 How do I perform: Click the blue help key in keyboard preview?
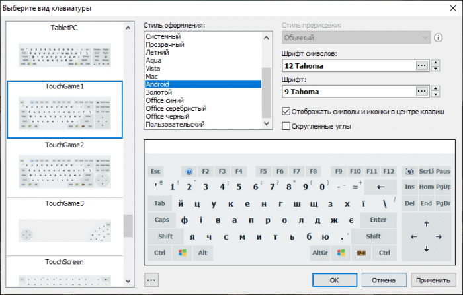tap(188, 171)
